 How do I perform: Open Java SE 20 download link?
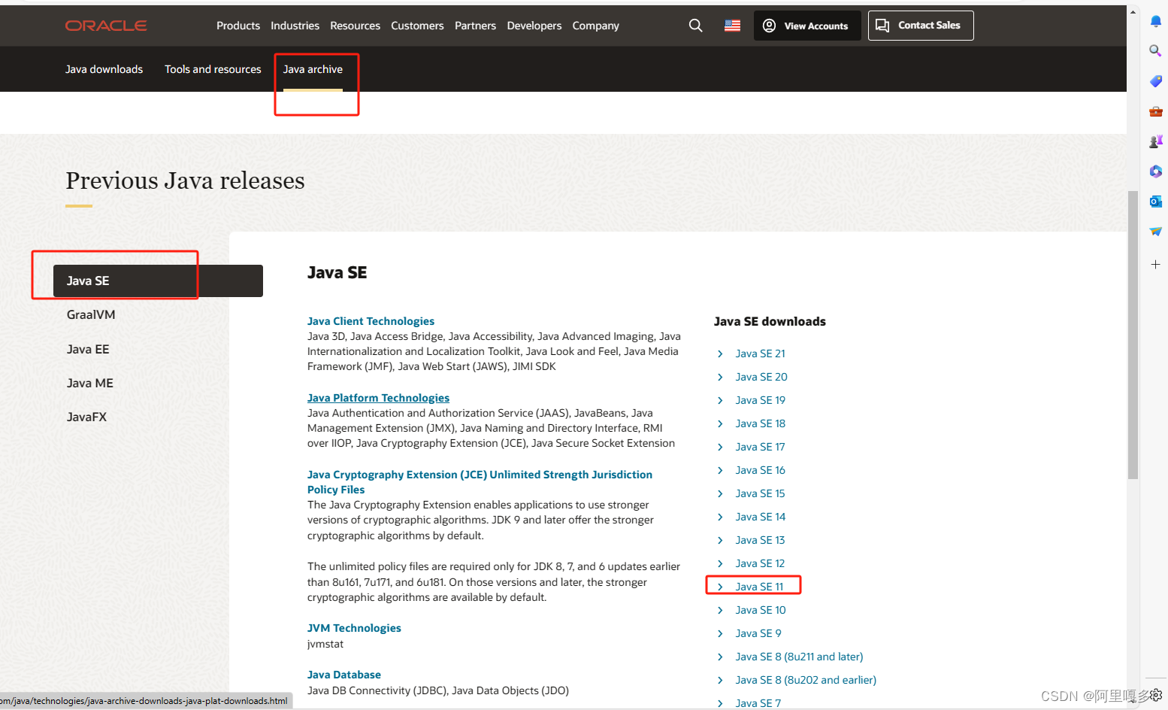761,377
